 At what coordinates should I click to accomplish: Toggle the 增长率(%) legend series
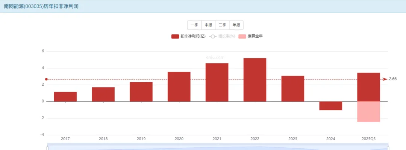[223, 36]
